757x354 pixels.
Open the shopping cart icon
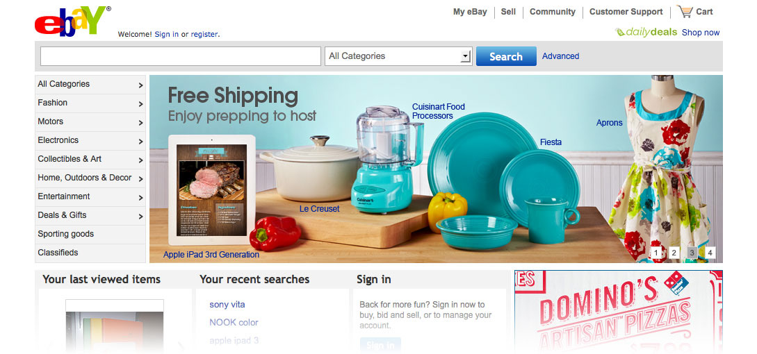685,12
